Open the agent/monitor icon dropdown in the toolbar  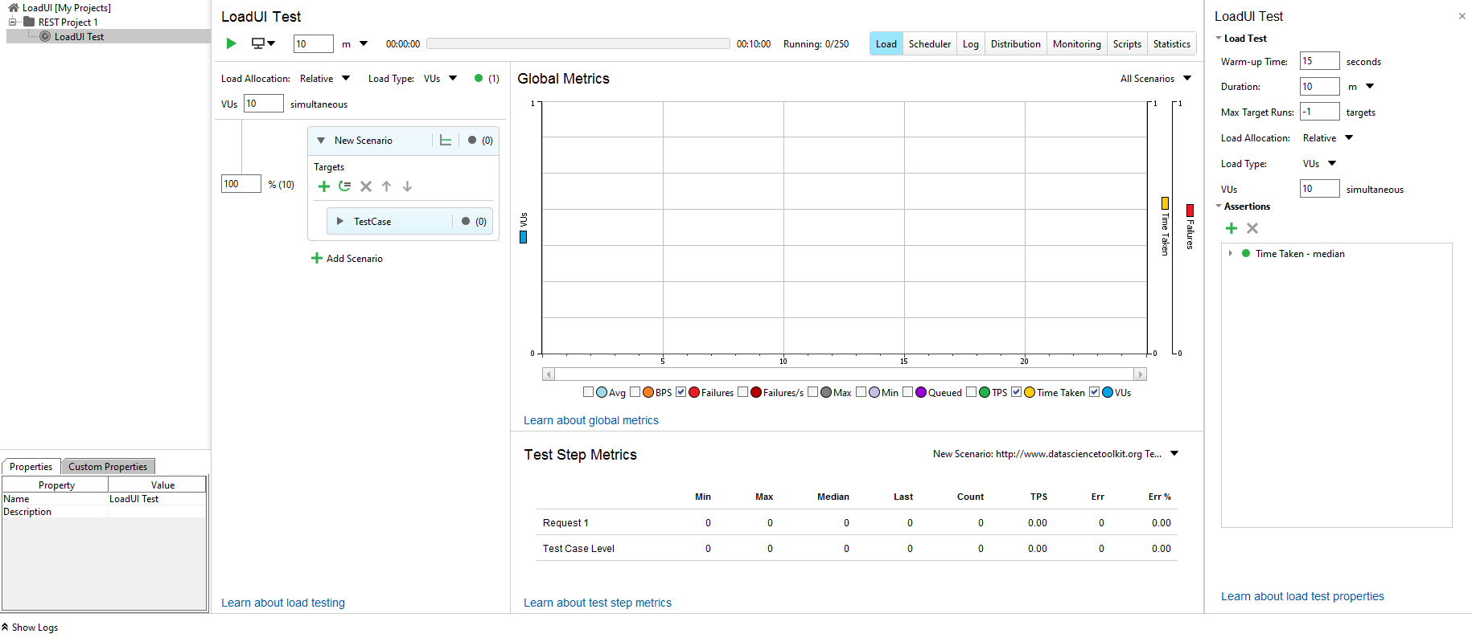[263, 43]
